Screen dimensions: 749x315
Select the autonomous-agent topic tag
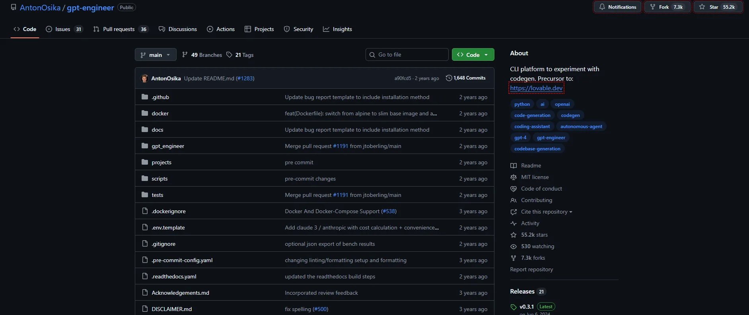click(x=581, y=126)
